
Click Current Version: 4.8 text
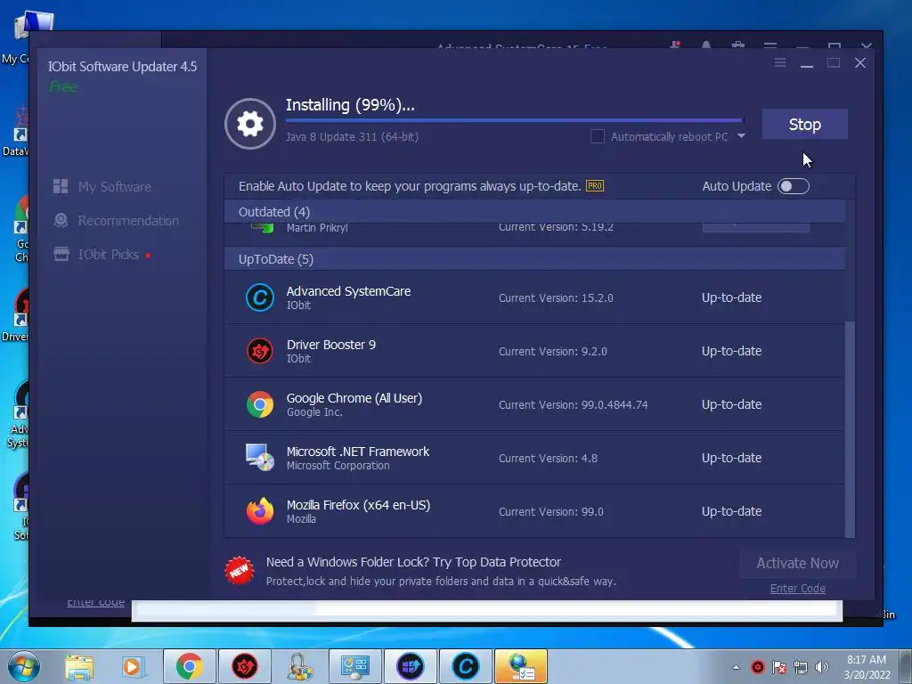click(x=548, y=459)
